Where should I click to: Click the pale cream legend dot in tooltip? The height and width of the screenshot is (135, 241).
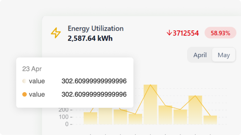tap(24, 81)
